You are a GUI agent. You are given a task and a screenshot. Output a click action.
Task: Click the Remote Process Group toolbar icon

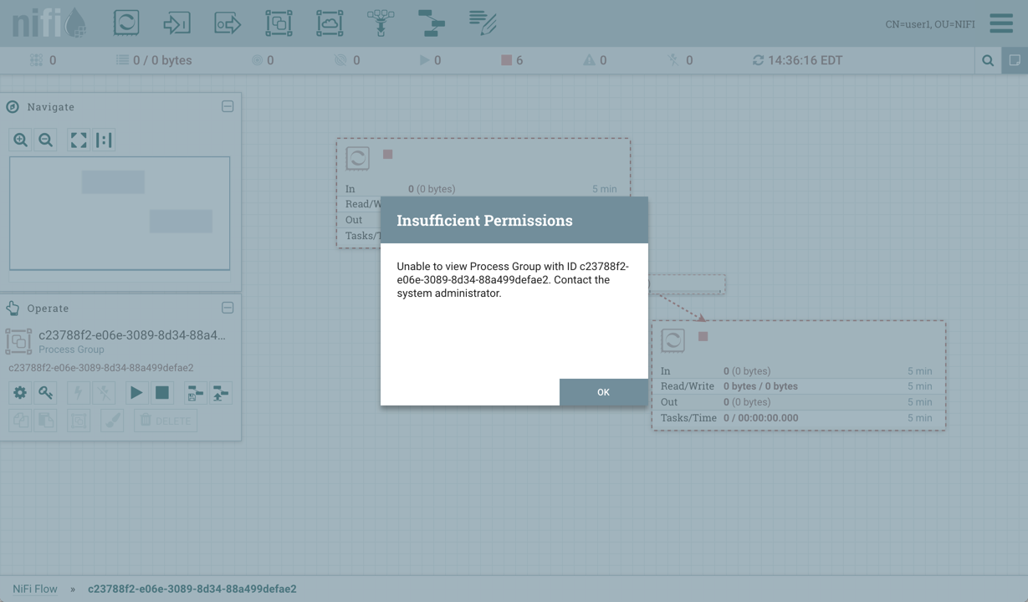click(330, 23)
